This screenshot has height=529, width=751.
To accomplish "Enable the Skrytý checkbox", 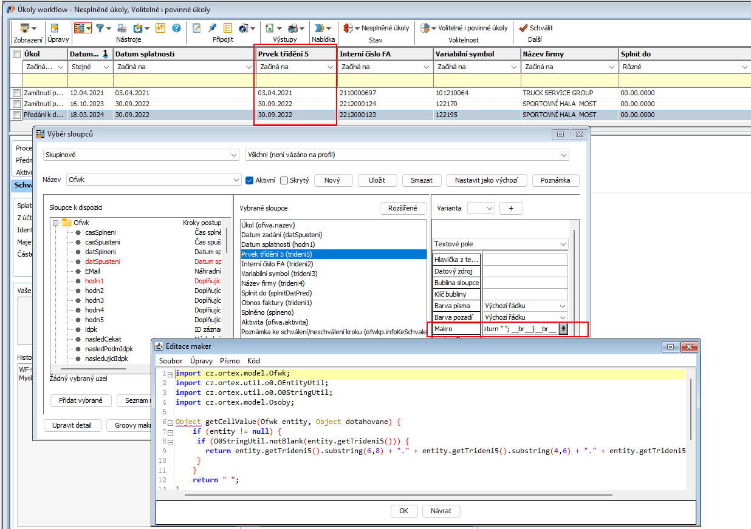I will click(x=284, y=180).
